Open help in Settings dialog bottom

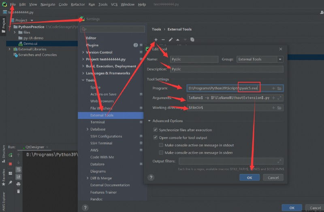coord(85,208)
